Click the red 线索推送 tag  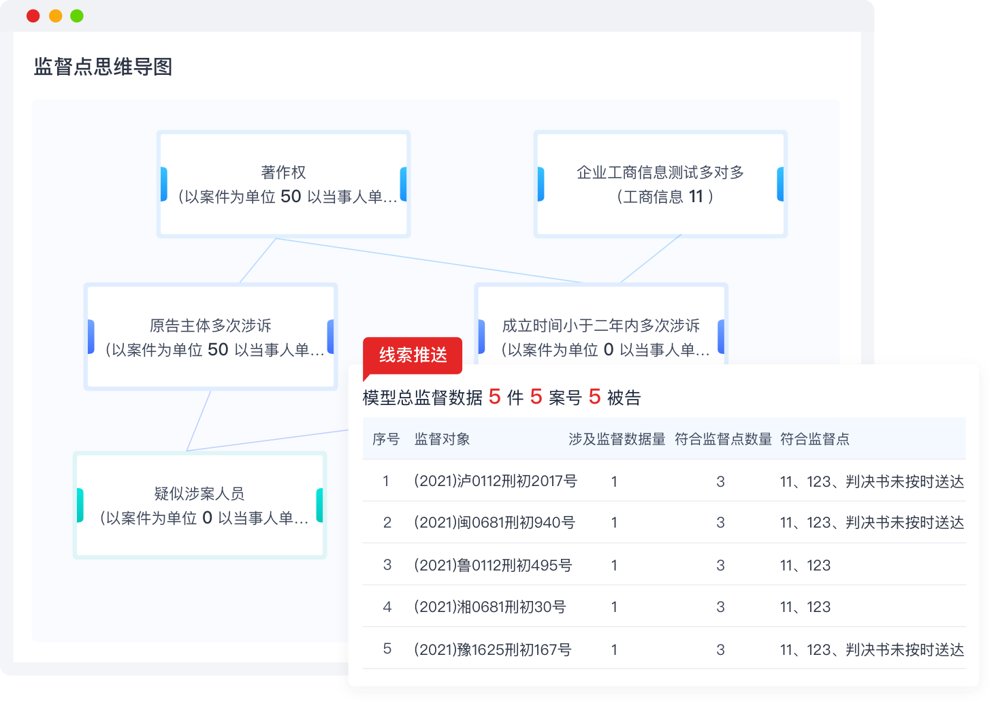[413, 355]
